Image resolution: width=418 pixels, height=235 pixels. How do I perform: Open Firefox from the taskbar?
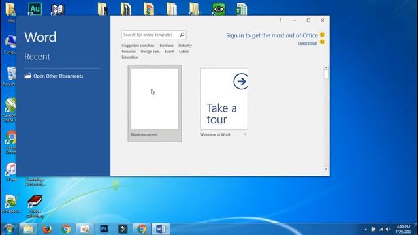(x=47, y=229)
